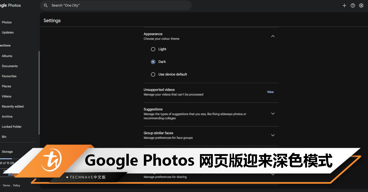Image resolution: width=368 pixels, height=192 pixels.
Task: Click the Group similar faces title
Action: pyautogui.click(x=159, y=133)
